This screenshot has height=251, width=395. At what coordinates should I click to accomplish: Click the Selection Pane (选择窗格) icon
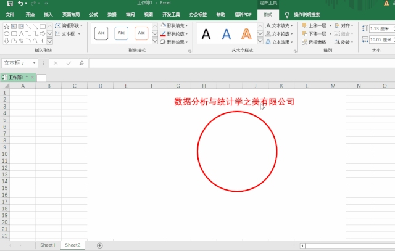pos(304,42)
